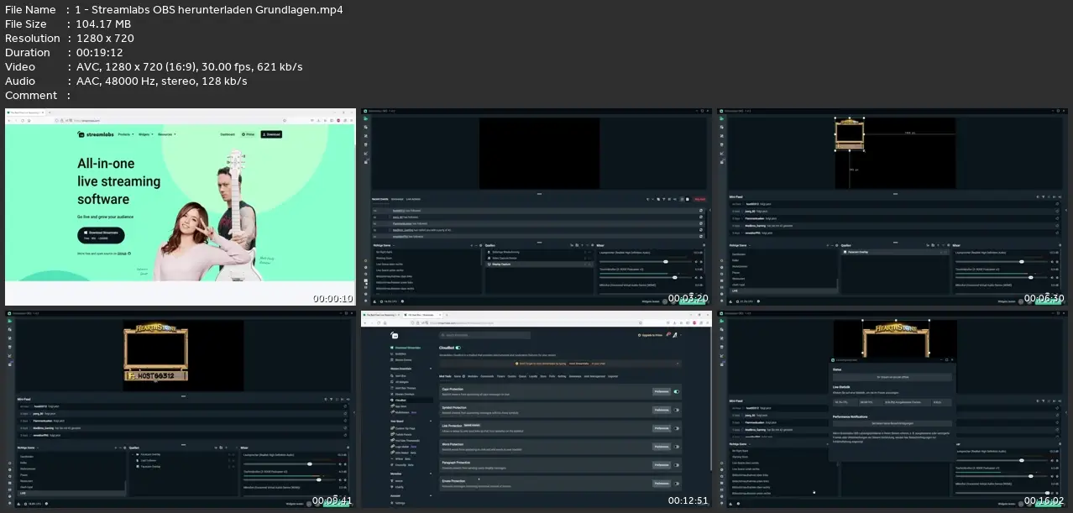Click the green Editor icon in the 00:03:20 frame sidebar

[365, 118]
